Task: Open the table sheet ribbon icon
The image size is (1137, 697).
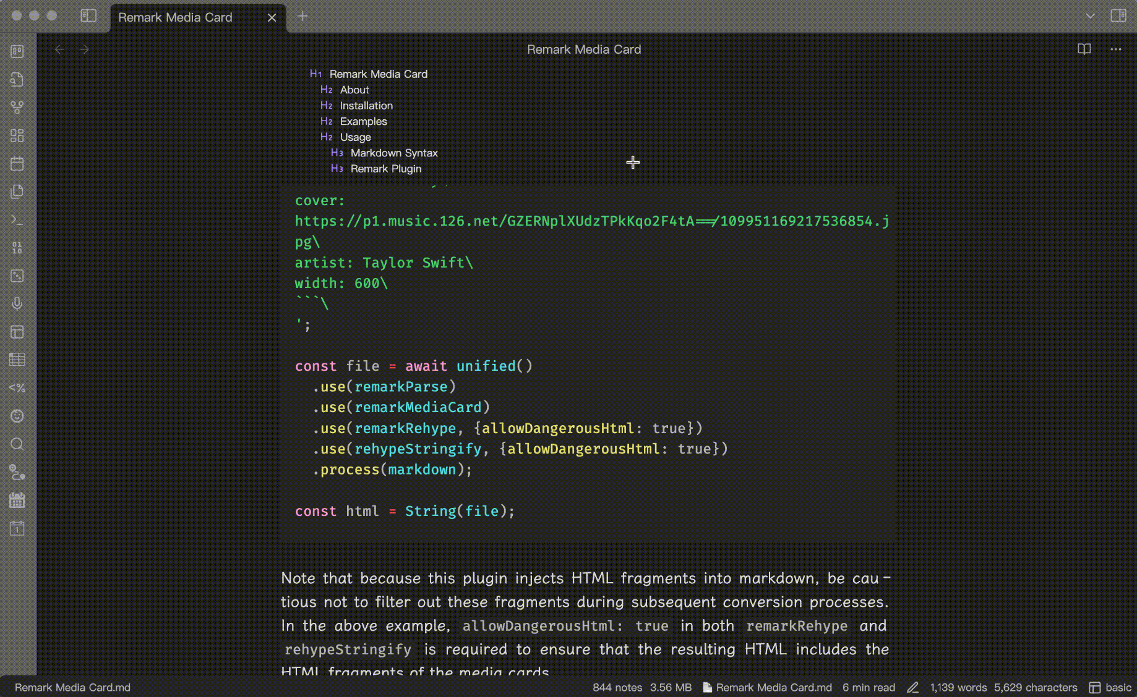Action: 17,360
